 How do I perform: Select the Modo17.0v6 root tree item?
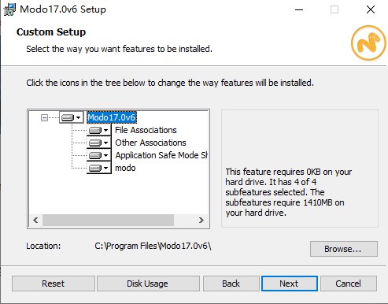click(x=112, y=117)
